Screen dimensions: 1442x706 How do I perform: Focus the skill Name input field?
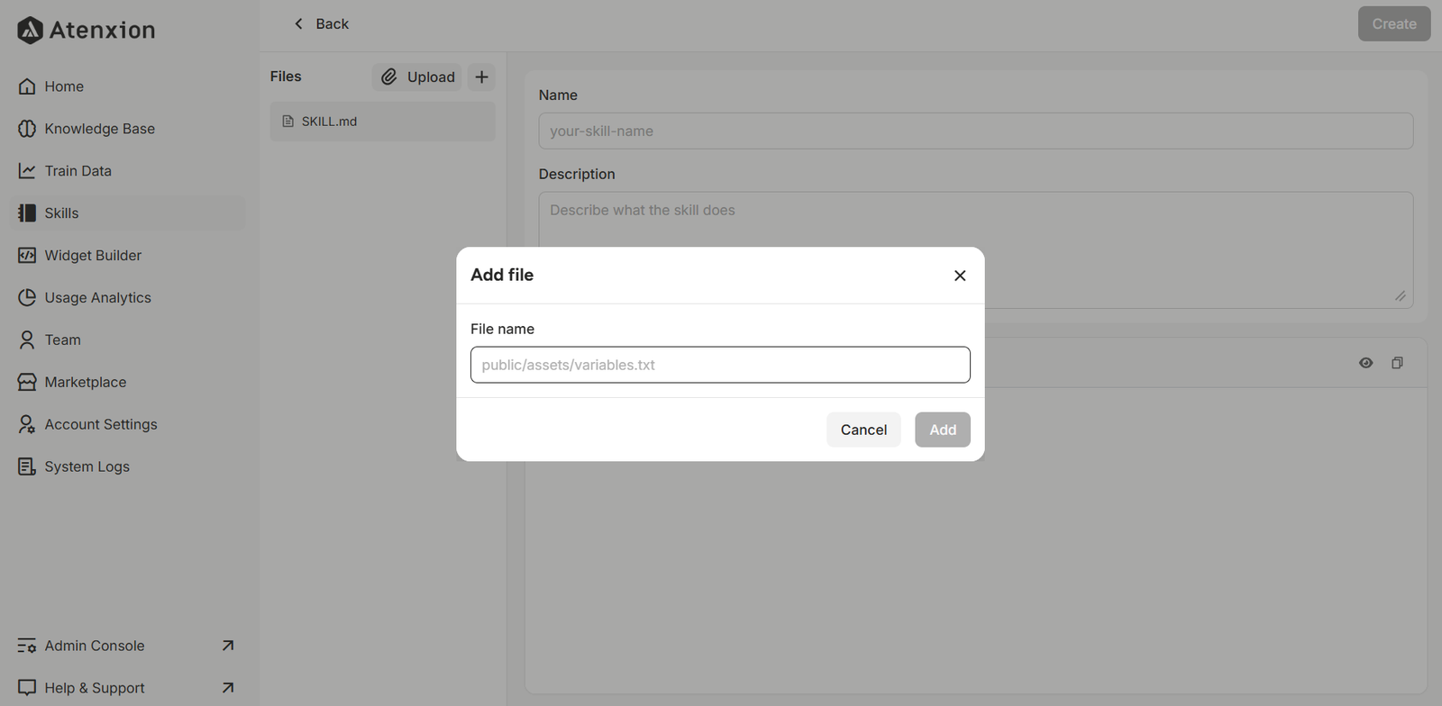[x=976, y=131]
